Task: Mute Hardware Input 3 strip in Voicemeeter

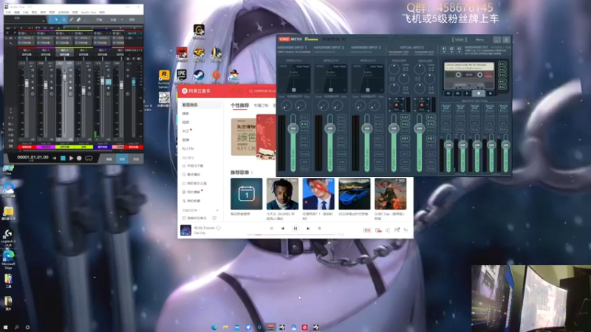Action: pos(378,169)
